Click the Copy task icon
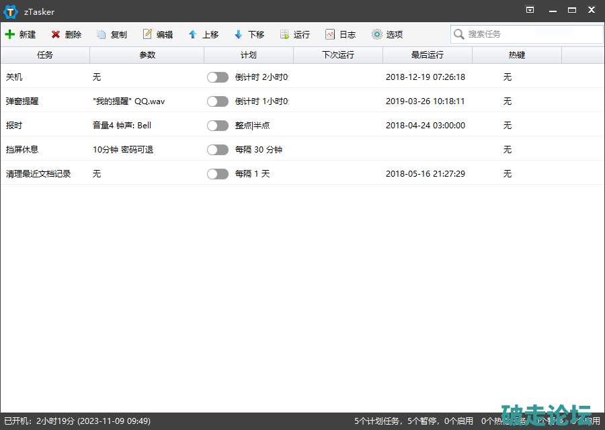The image size is (605, 430). tap(102, 34)
